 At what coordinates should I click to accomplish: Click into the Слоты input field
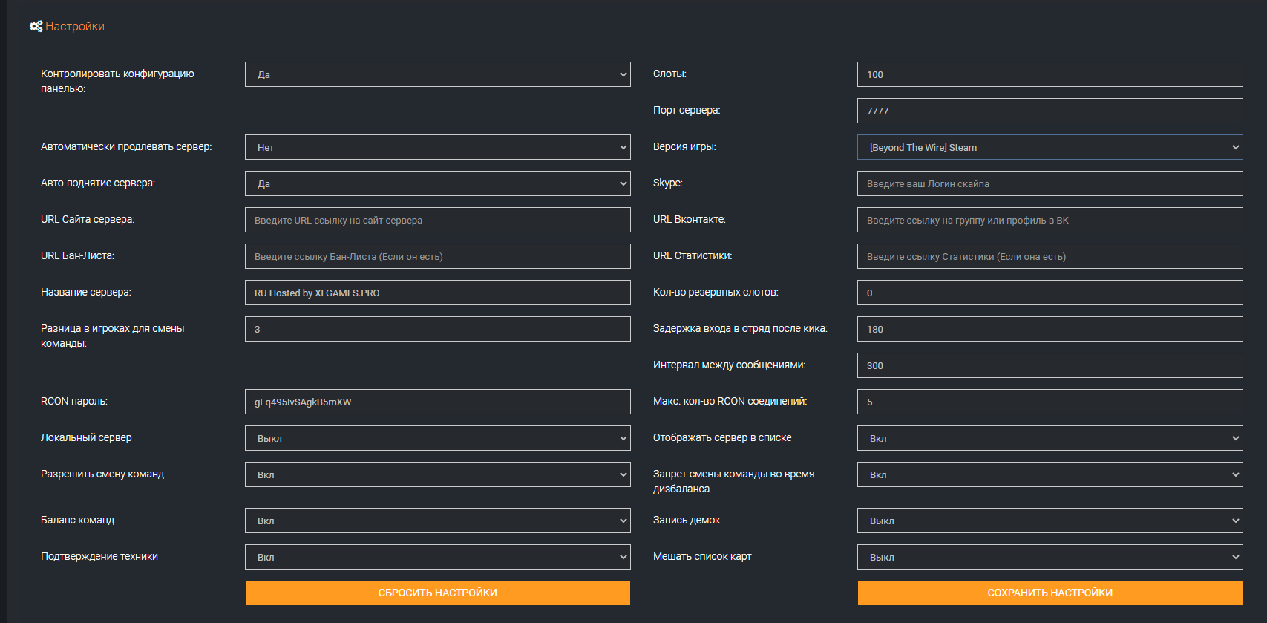coord(1050,74)
